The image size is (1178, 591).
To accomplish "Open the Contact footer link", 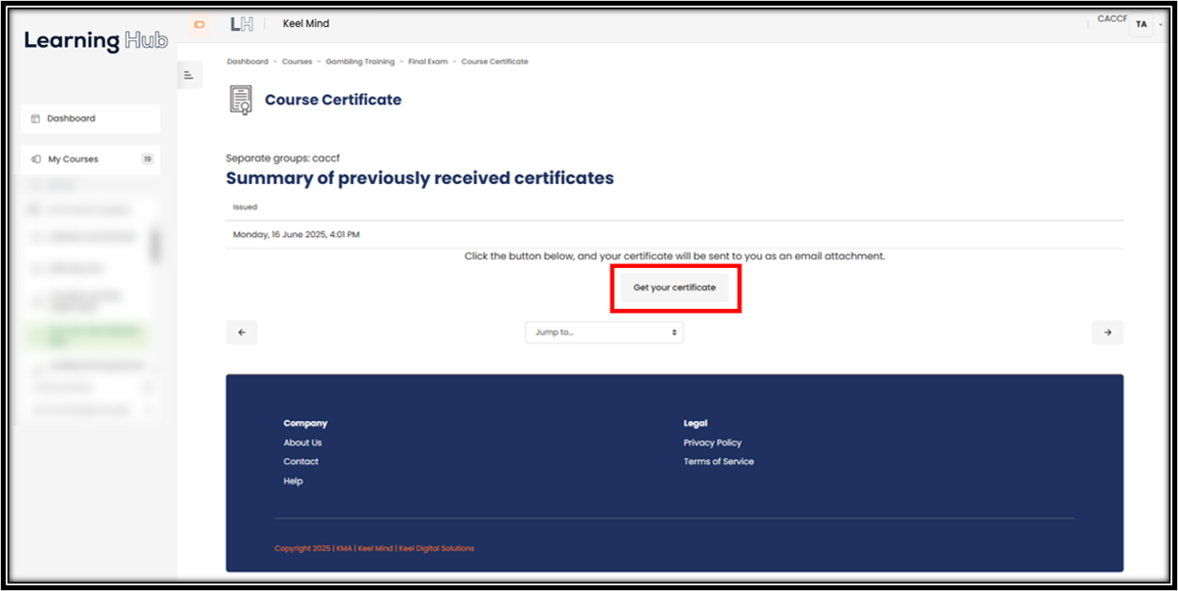I will [x=301, y=461].
